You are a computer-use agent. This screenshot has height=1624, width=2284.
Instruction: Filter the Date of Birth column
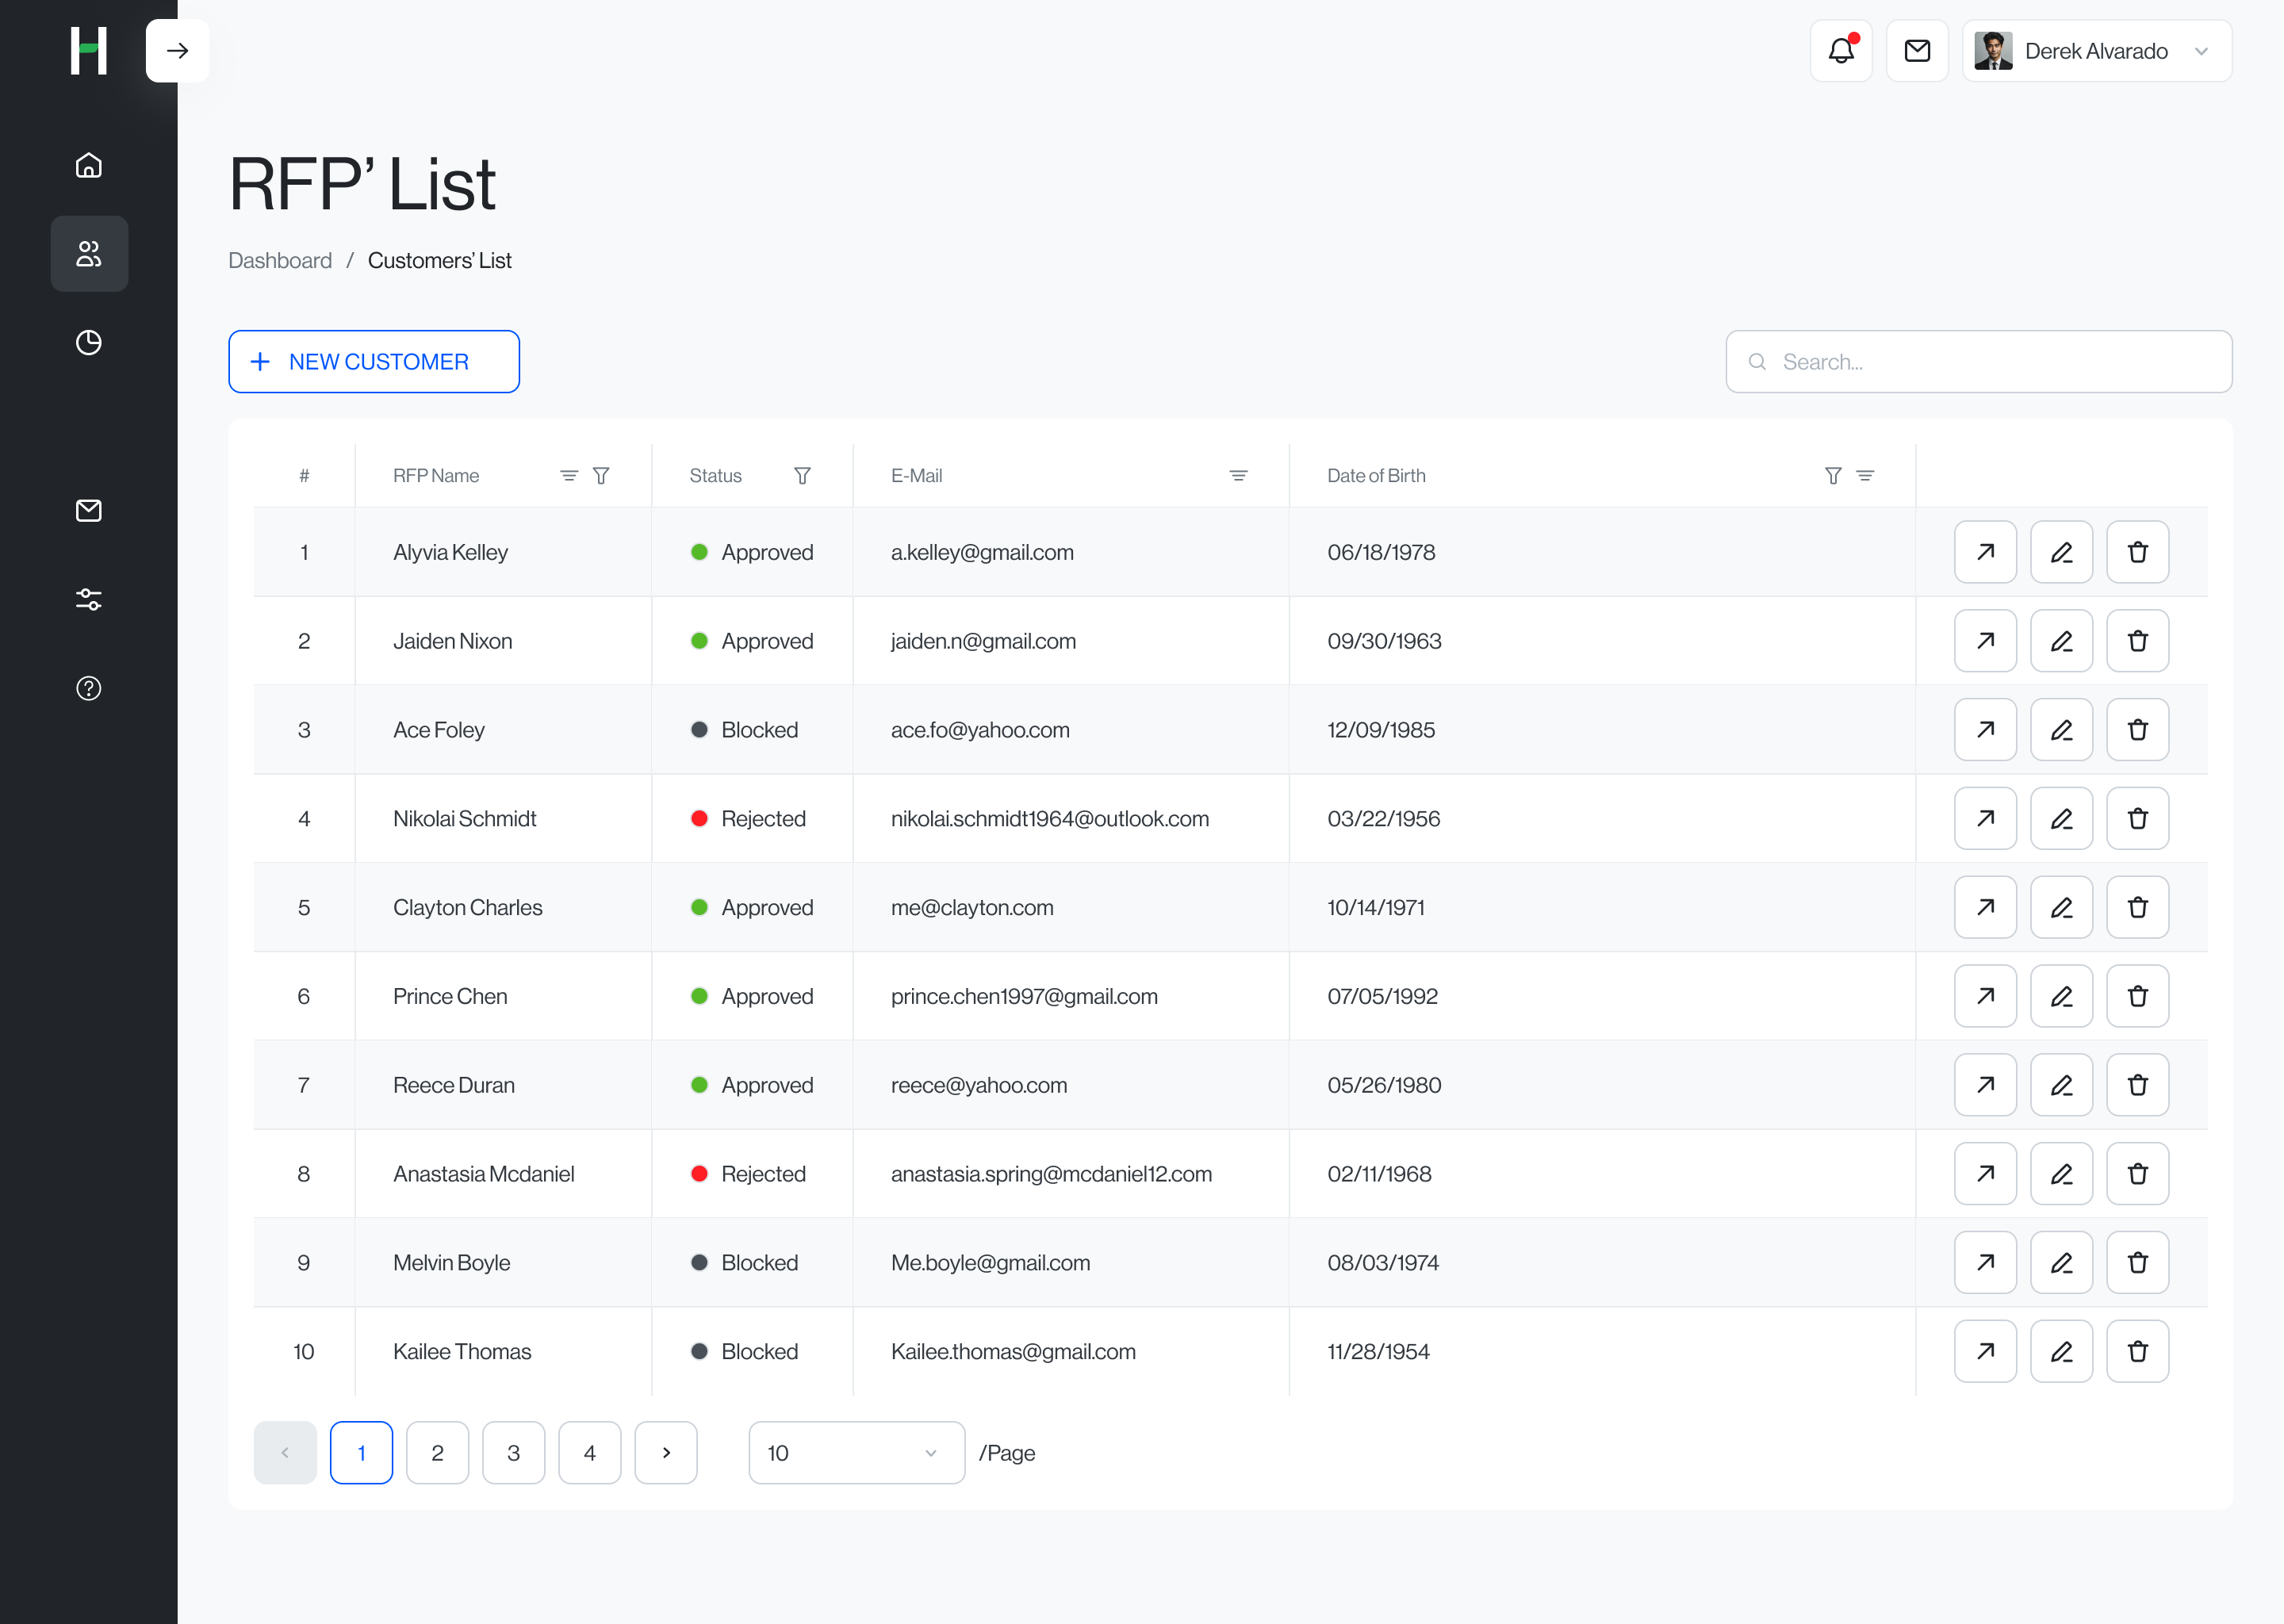(x=1833, y=476)
